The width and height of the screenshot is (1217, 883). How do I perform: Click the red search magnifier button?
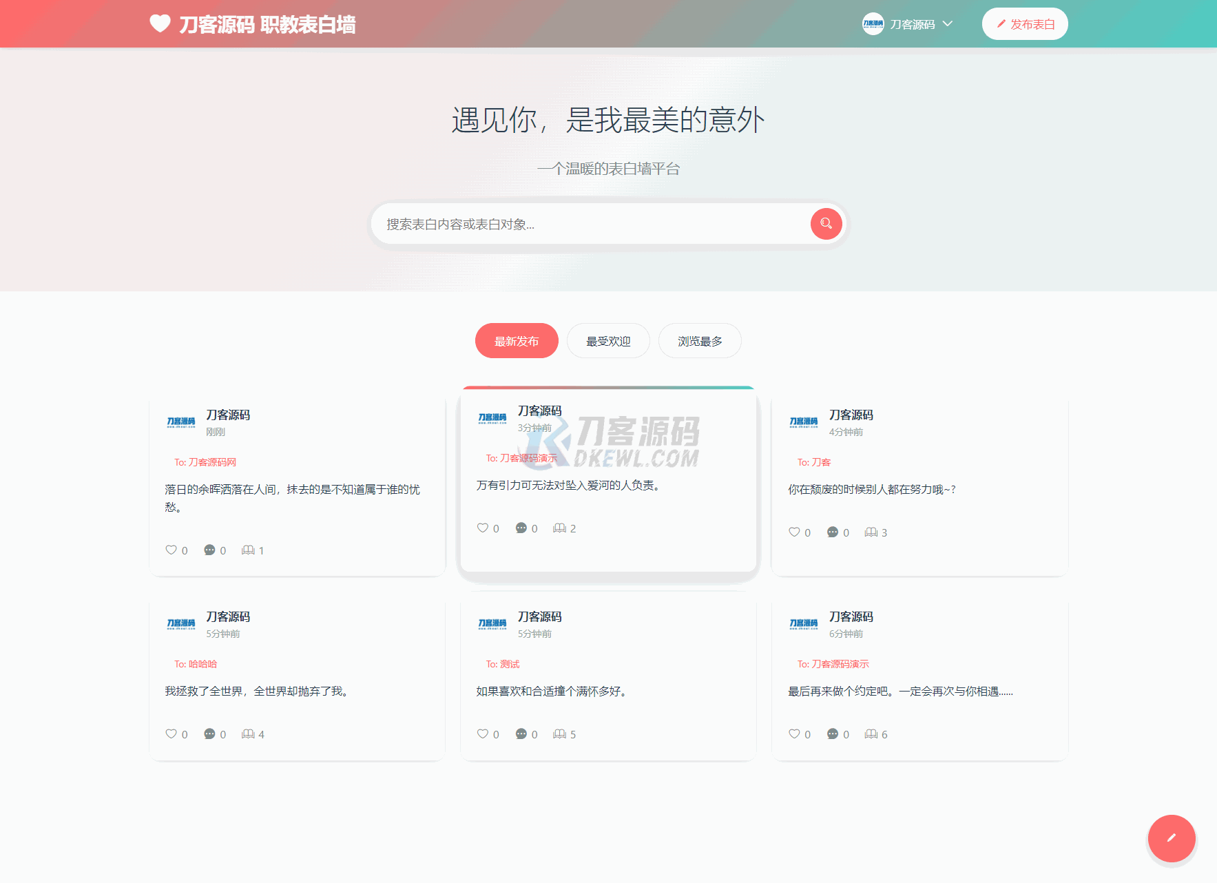[826, 224]
